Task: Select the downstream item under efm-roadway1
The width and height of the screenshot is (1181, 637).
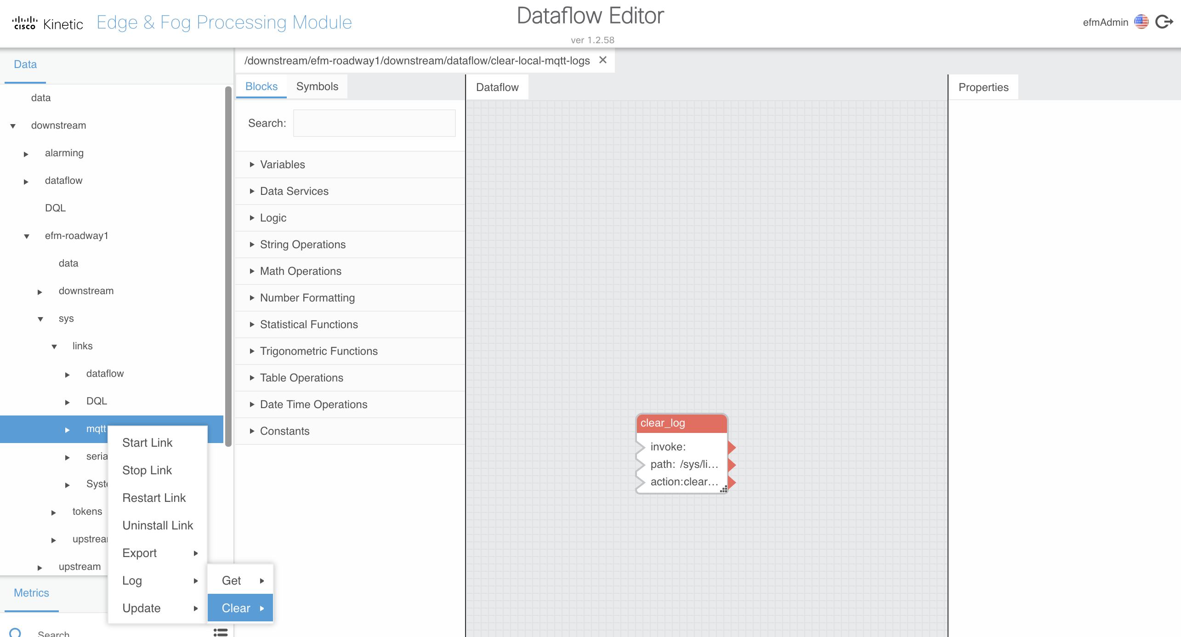Action: 86,291
